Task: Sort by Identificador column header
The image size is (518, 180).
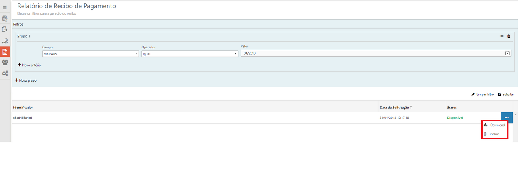Action: coord(23,107)
